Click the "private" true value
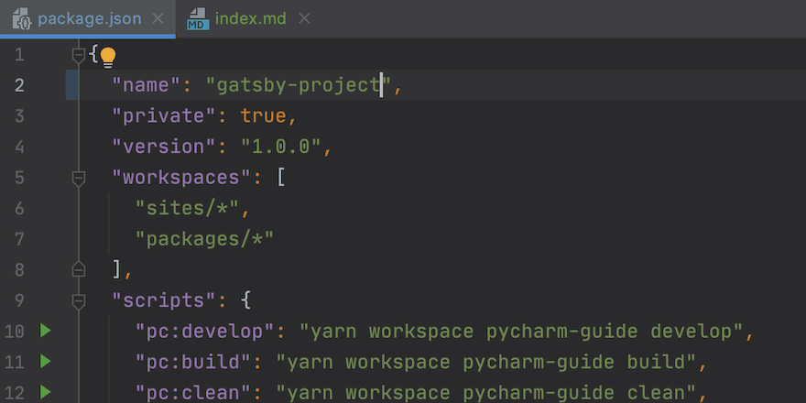This screenshot has height=403, width=806. [x=263, y=116]
